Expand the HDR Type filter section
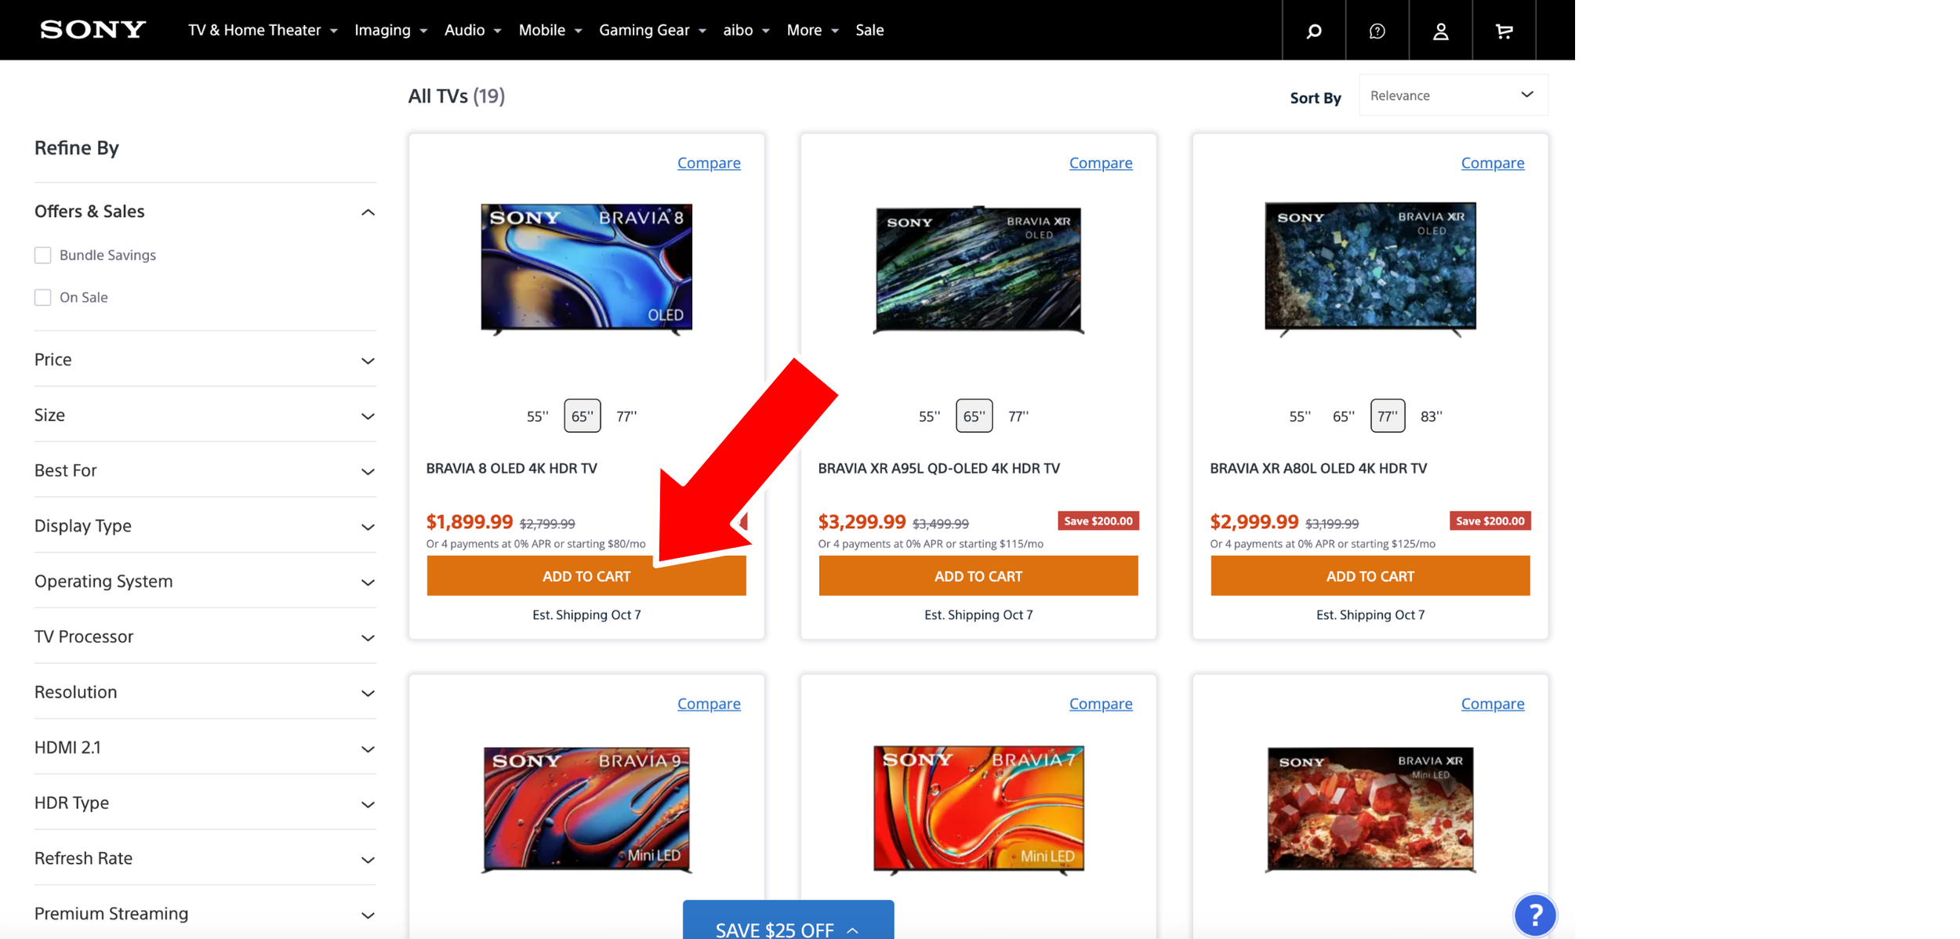The image size is (1960, 939). [x=205, y=803]
